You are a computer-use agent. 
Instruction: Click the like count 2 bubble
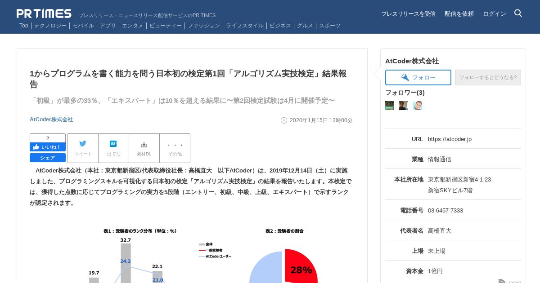point(48,138)
